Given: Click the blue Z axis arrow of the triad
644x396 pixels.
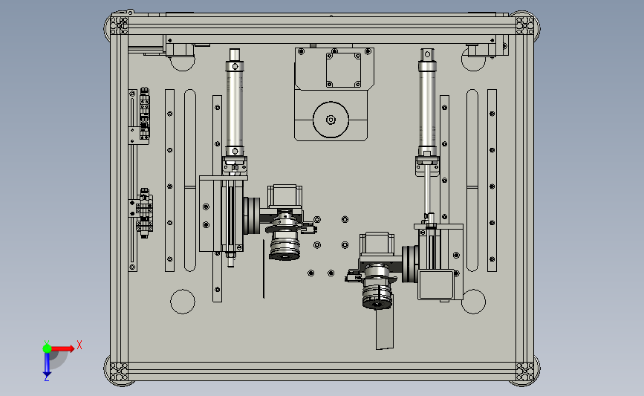Looking at the screenshot, I should point(47,366).
